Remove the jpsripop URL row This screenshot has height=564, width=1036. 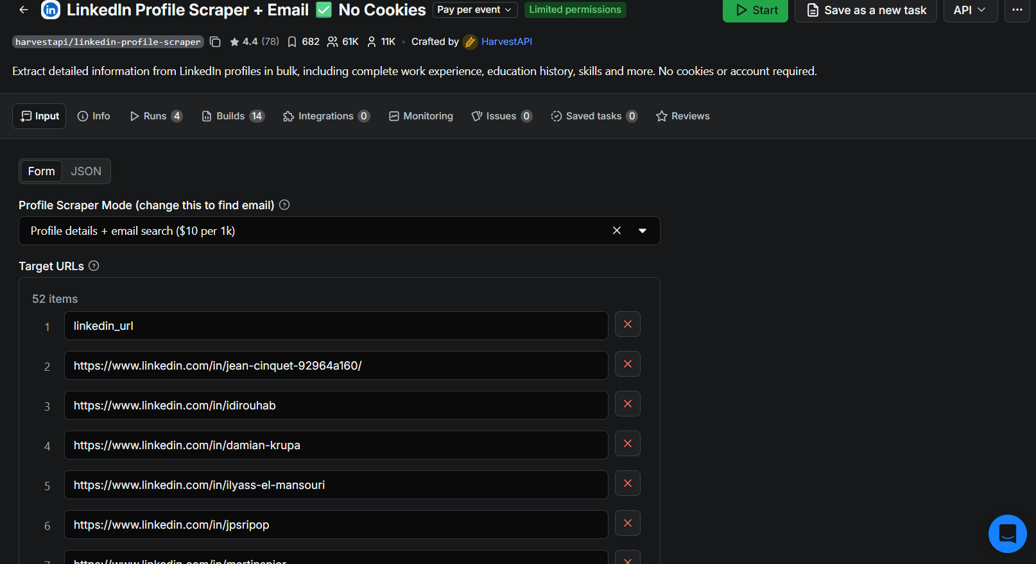pyautogui.click(x=628, y=524)
